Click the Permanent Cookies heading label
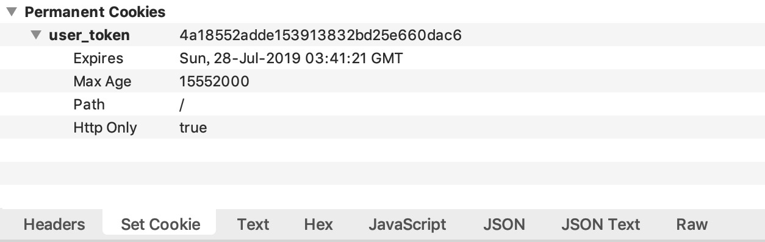 [95, 12]
